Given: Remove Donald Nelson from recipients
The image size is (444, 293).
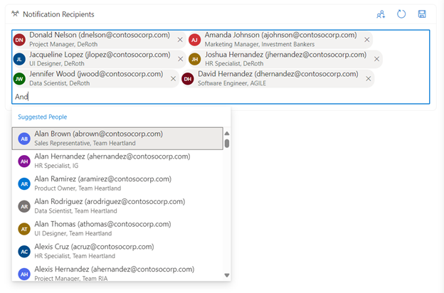Looking at the screenshot, I should pyautogui.click(x=180, y=40).
